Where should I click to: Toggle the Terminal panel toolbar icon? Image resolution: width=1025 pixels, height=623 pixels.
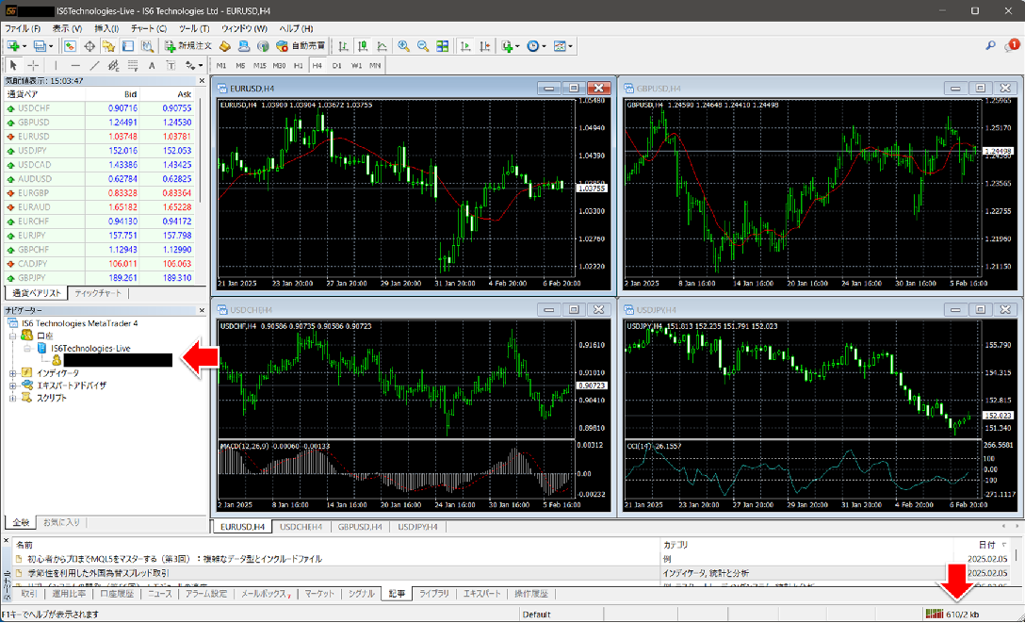point(128,46)
